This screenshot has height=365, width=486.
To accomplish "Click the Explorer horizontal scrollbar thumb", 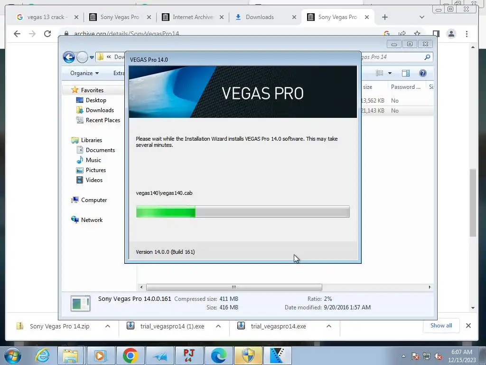I will click(x=234, y=287).
